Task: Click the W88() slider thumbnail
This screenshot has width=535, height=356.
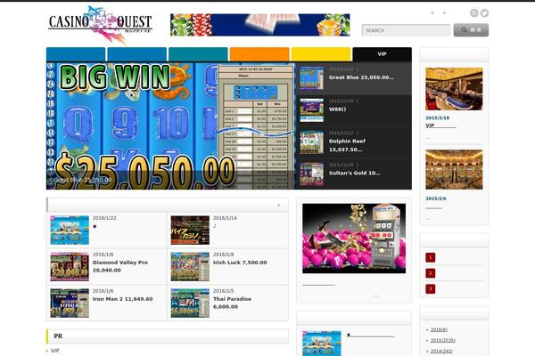Action: [x=311, y=110]
